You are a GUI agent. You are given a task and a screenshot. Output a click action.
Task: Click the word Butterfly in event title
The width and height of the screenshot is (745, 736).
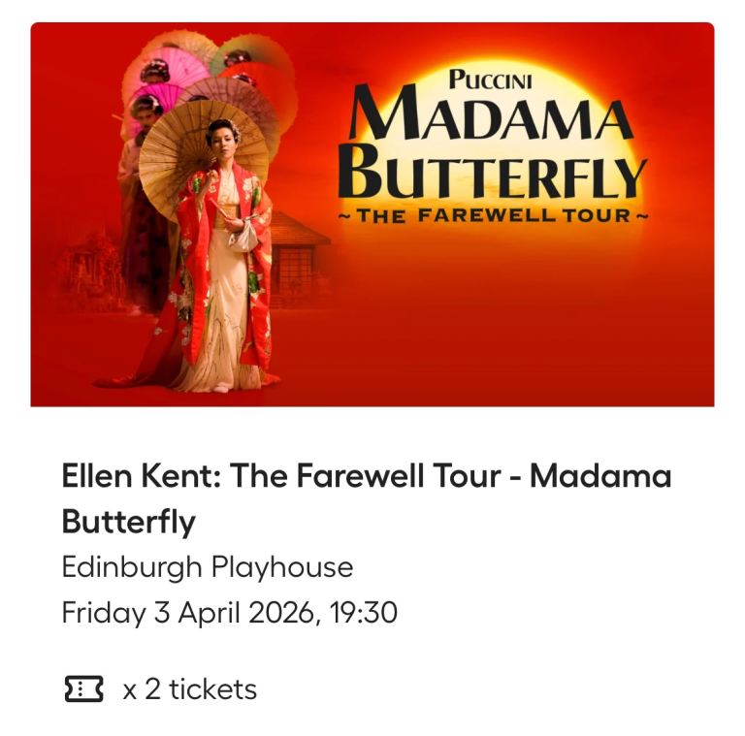[128, 522]
